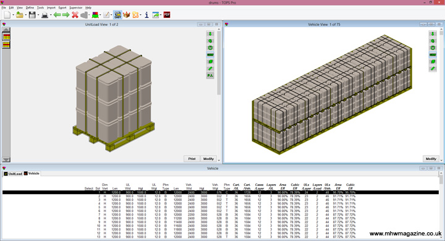
Task: Open the Supervisor menu
Action: tap(76, 7)
